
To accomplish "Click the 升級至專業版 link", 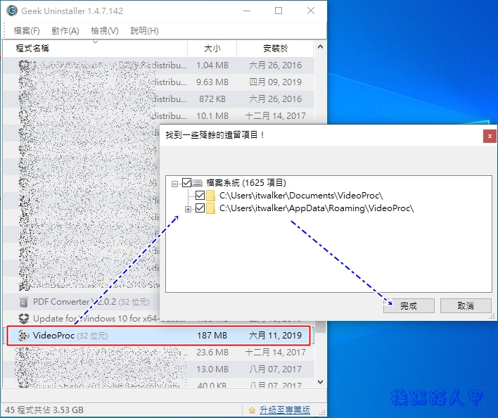I will pos(285,410).
